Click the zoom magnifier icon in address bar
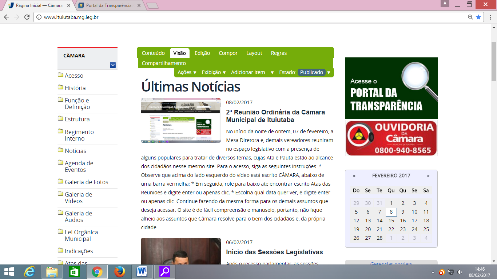The width and height of the screenshot is (497, 279). [x=470, y=17]
